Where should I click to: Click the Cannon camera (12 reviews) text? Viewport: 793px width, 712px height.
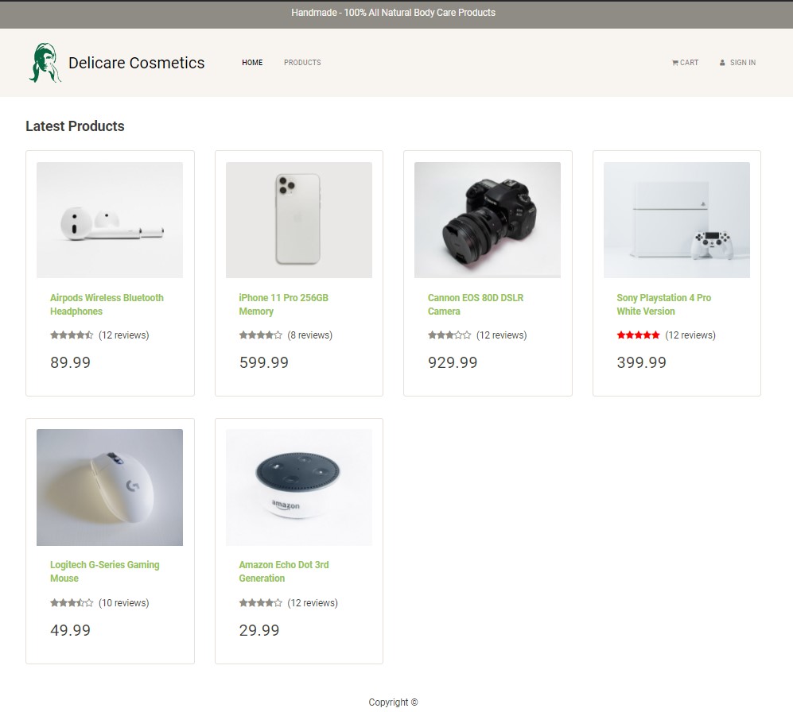tap(501, 335)
